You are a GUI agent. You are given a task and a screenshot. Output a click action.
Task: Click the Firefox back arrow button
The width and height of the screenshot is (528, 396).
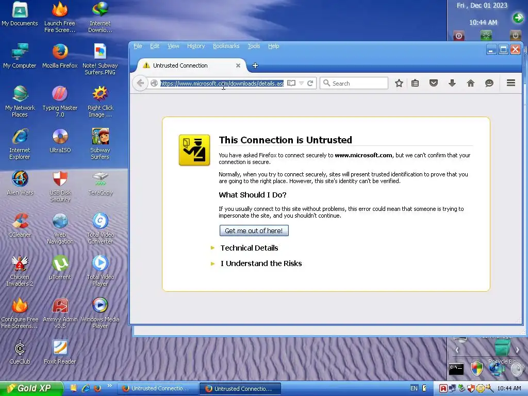(140, 83)
